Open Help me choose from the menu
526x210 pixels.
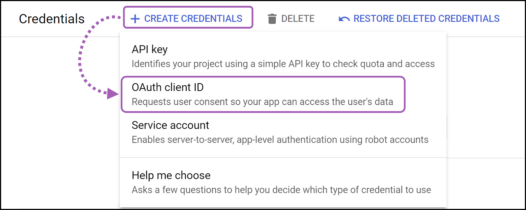pos(171,175)
